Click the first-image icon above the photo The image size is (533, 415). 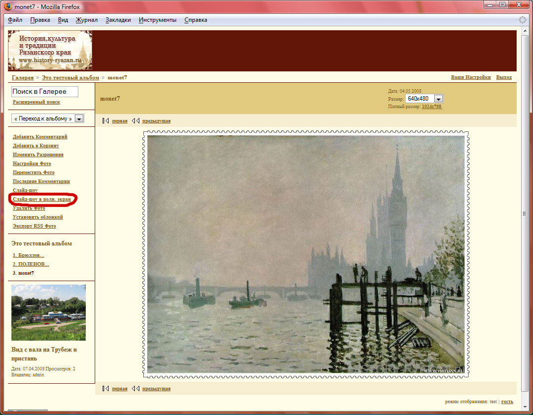pyautogui.click(x=106, y=120)
